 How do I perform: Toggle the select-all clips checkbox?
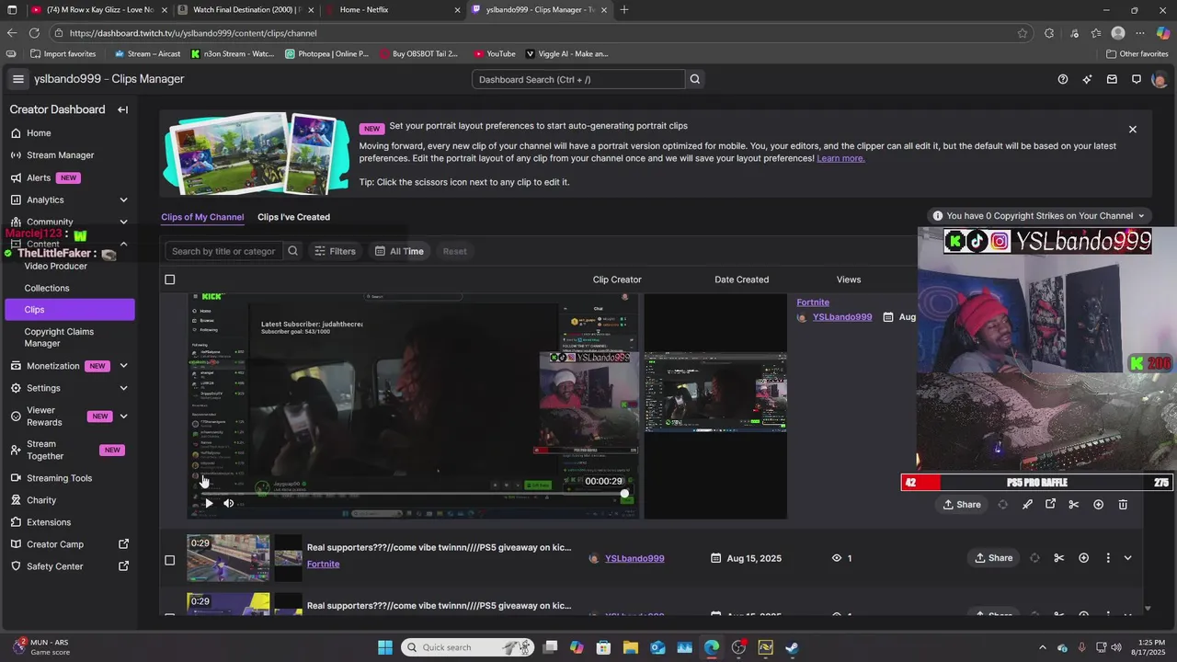[x=169, y=280]
